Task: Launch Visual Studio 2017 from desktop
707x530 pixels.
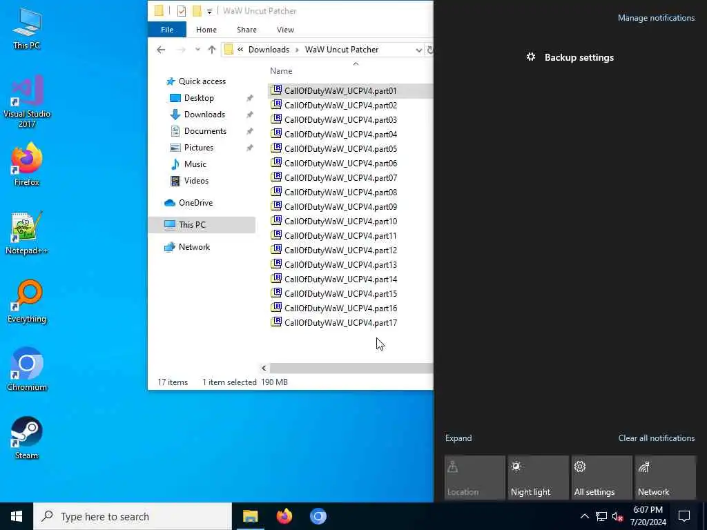Action: [27, 101]
